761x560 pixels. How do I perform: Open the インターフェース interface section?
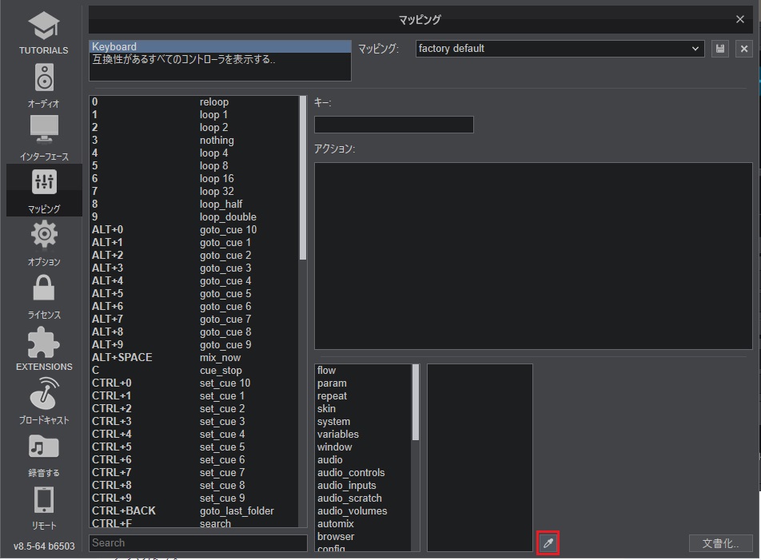(x=44, y=137)
